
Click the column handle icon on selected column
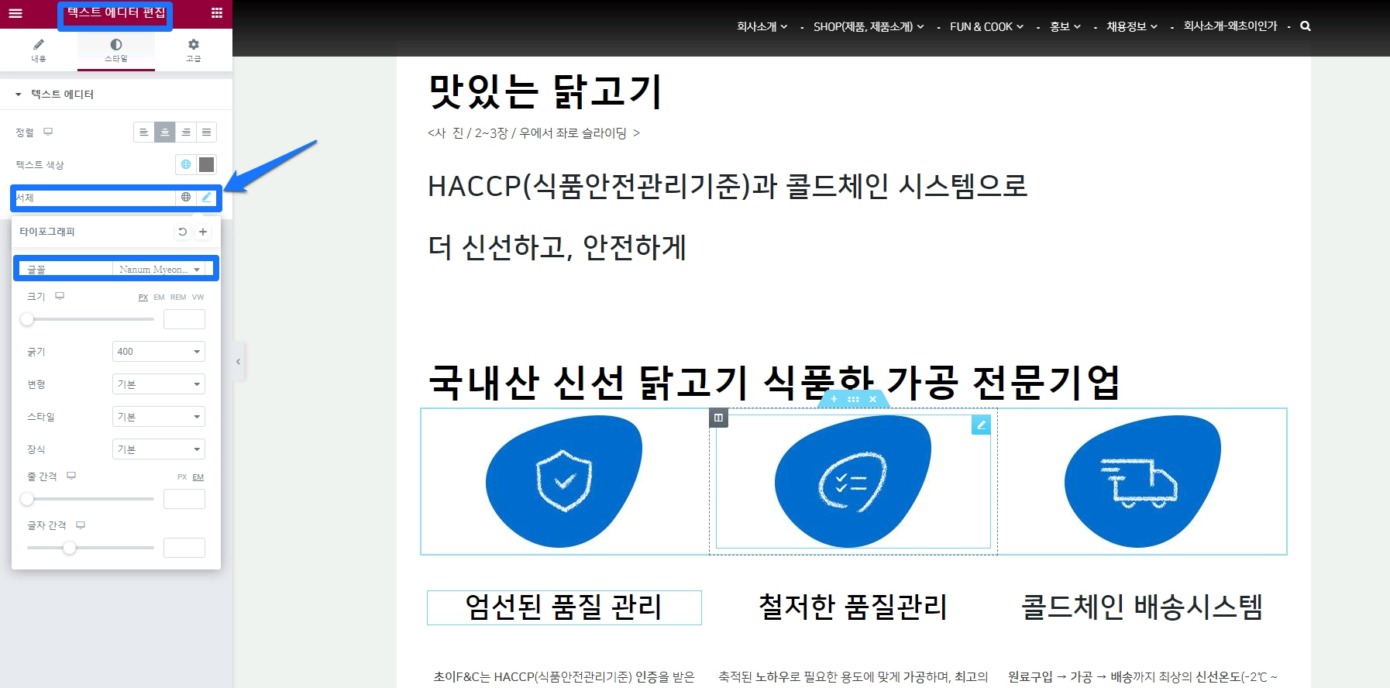point(718,418)
